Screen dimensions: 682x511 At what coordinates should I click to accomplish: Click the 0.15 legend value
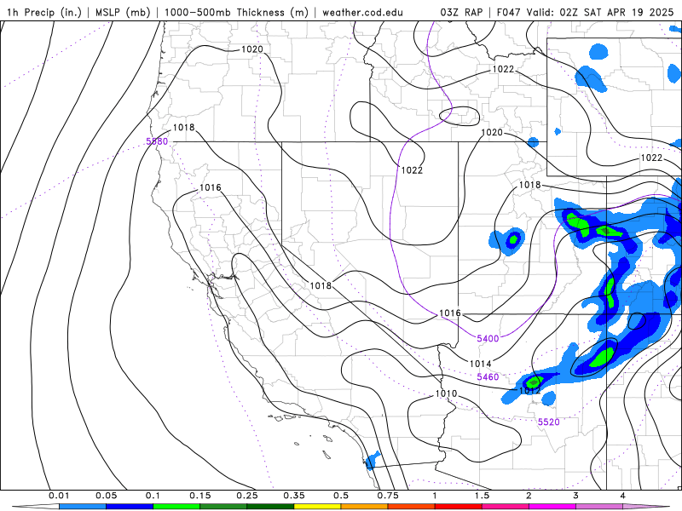[x=200, y=496]
